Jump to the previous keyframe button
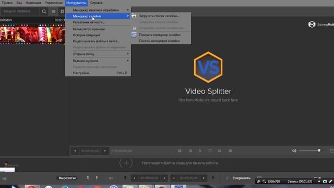This screenshot has width=334, height=188. pos(180,151)
